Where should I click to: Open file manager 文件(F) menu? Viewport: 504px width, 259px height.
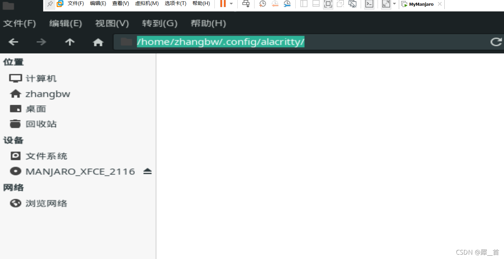[x=20, y=23]
